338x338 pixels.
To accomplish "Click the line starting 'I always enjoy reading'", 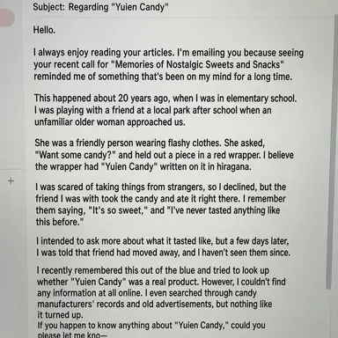I will click(x=168, y=53).
